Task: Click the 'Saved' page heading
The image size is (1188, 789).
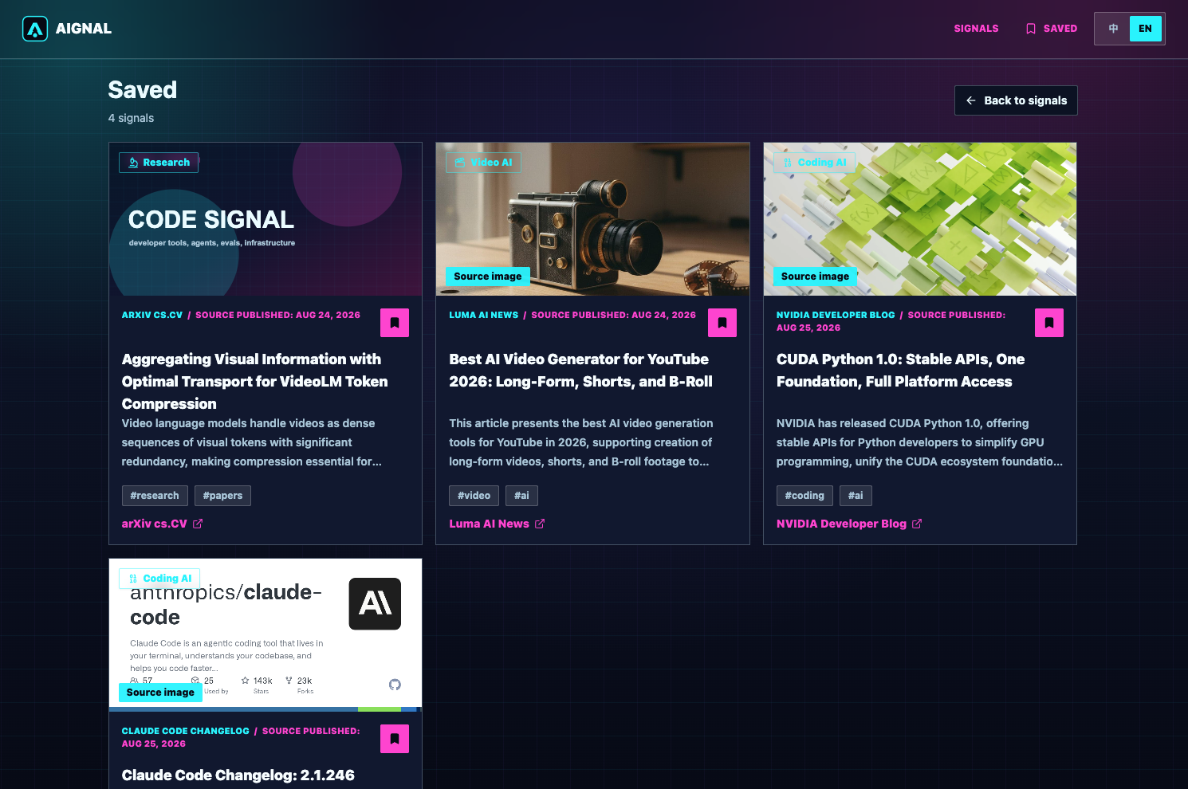Action: [143, 90]
